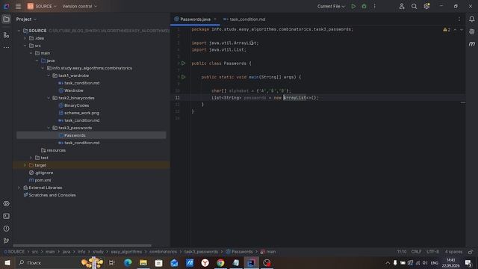478x269 pixels.
Task: Open editor tabs options menu
Action: point(459,19)
